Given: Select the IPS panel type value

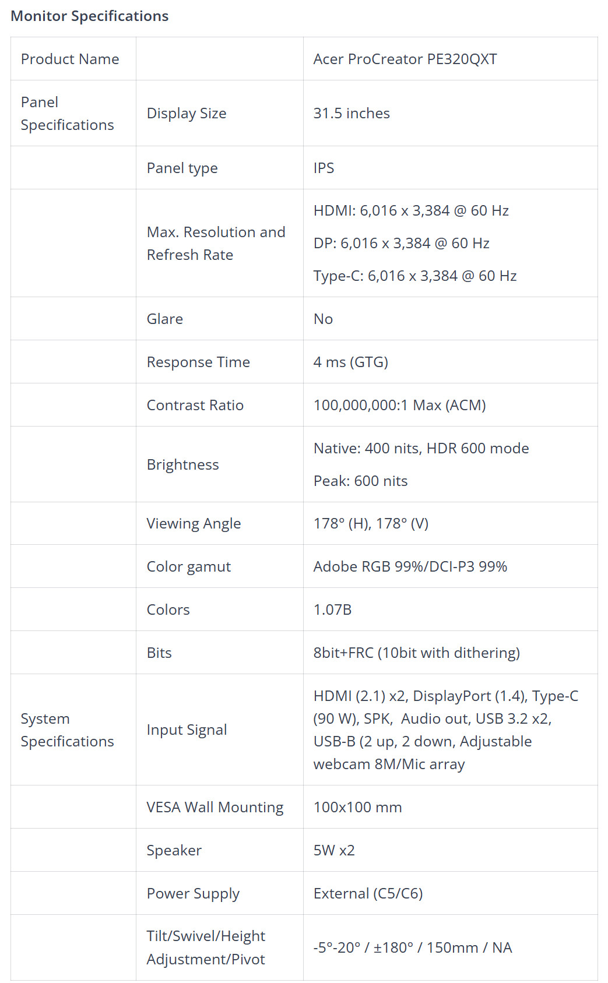Looking at the screenshot, I should (324, 168).
